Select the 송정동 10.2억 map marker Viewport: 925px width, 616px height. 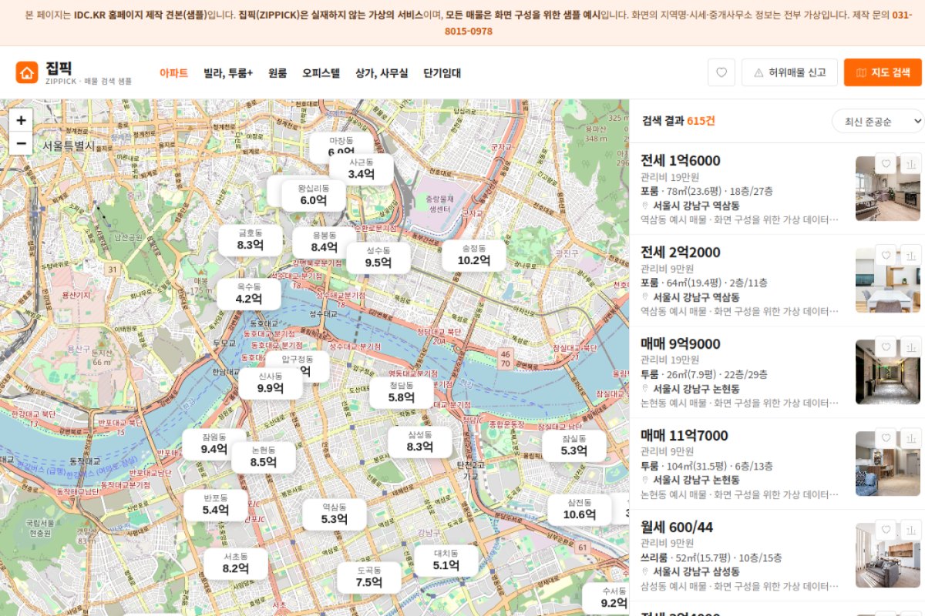[x=474, y=255]
